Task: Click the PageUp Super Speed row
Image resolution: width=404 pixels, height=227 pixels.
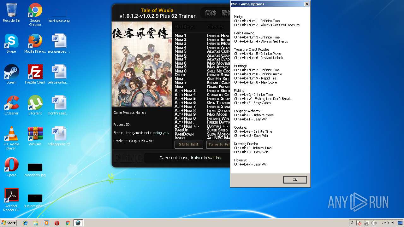Action: 202,130
